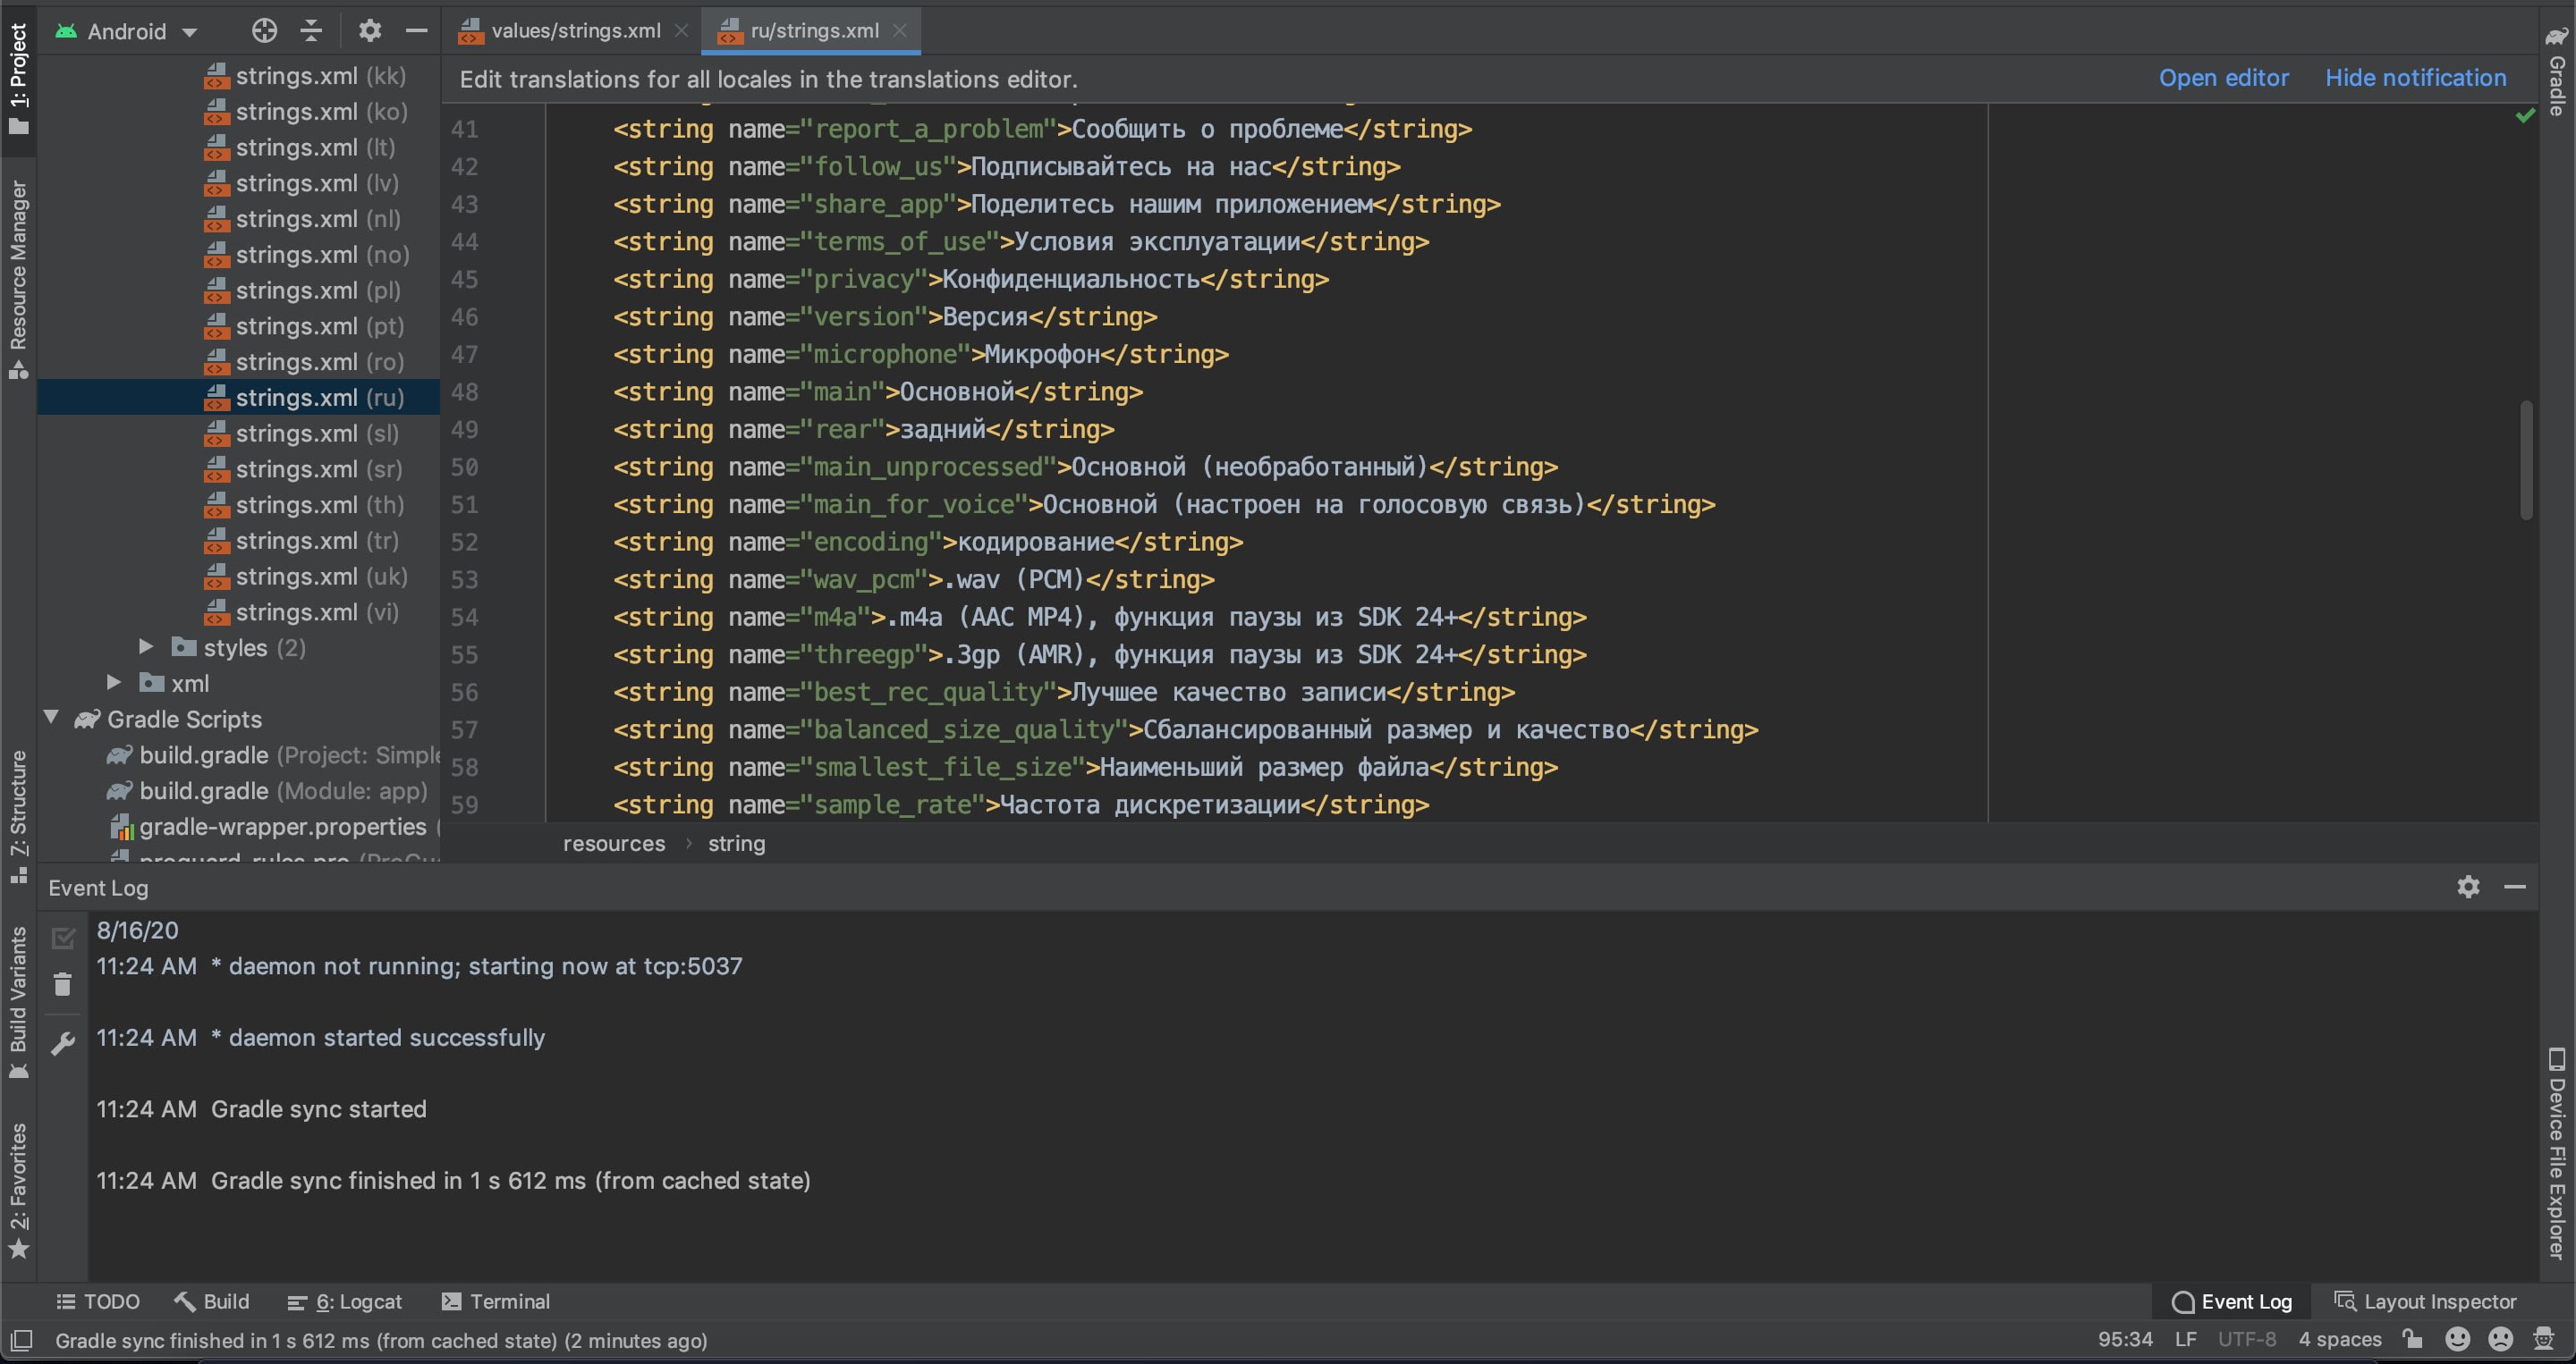
Task: Click the Hide notification link
Action: click(2415, 78)
